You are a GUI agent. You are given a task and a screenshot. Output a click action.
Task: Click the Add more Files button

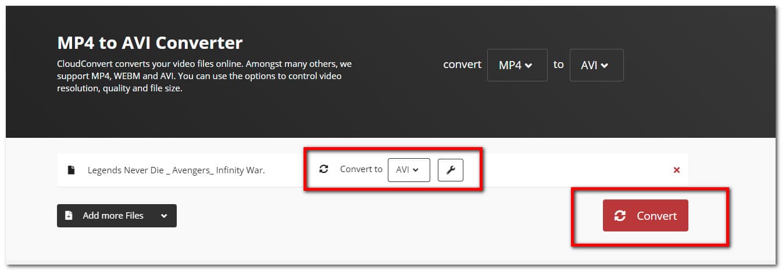[x=116, y=215]
